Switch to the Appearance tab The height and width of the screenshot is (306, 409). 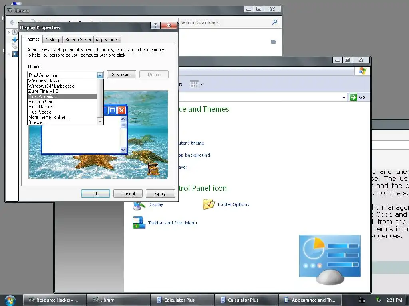[x=107, y=40]
